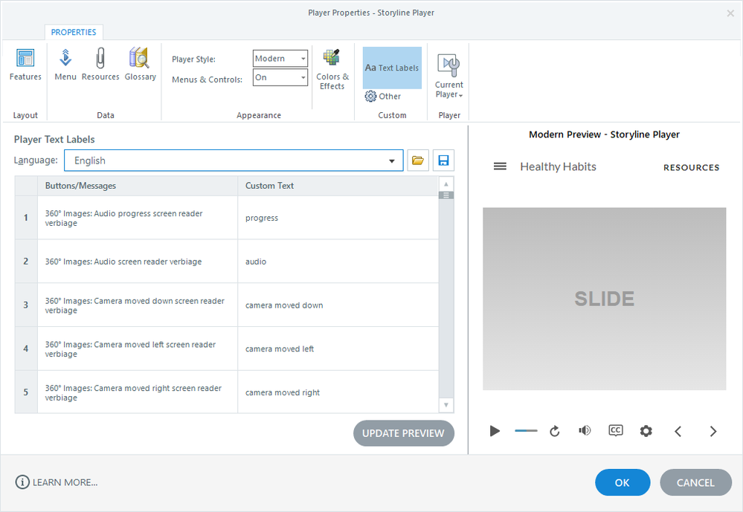743x512 pixels.
Task: Save text labels with disk icon
Action: click(444, 161)
